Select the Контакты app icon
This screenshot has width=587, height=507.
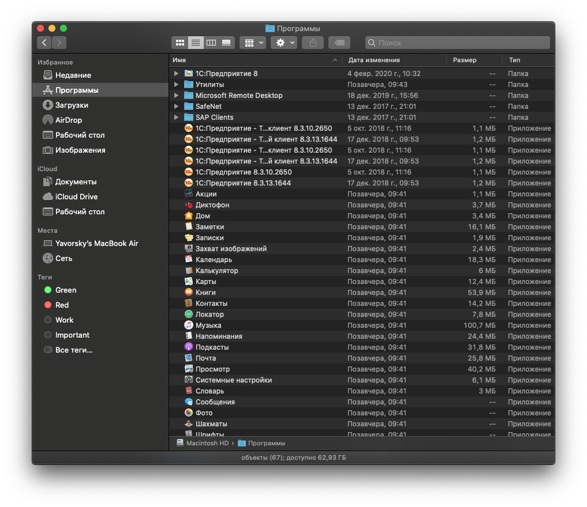coord(189,304)
